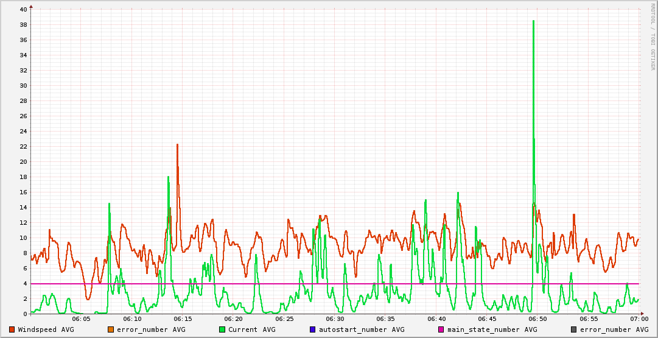Viewport: 658px width, 338px height.
Task: Click the red arrow atop the y-axis
Action: pos(31,6)
